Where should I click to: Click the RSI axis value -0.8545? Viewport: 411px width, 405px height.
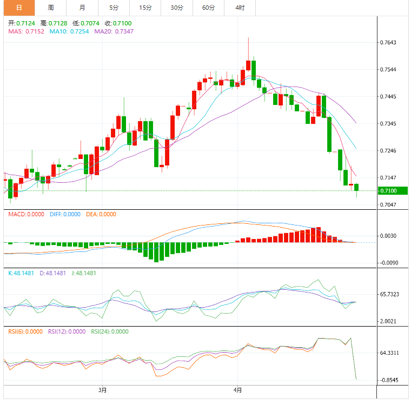coord(389,380)
